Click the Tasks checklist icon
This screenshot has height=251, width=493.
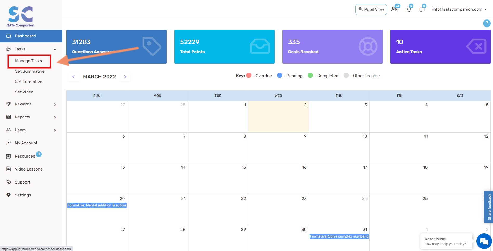(x=9, y=49)
